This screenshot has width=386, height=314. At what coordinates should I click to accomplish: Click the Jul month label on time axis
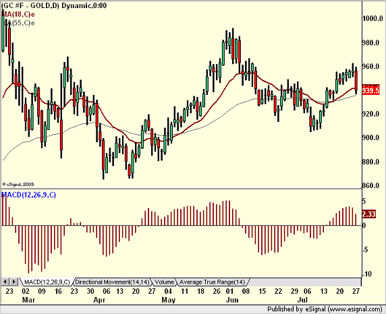point(302,300)
